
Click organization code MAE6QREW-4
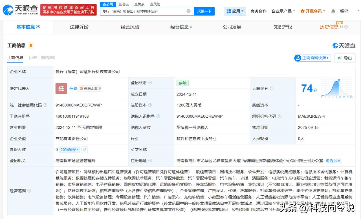[x=311, y=116]
